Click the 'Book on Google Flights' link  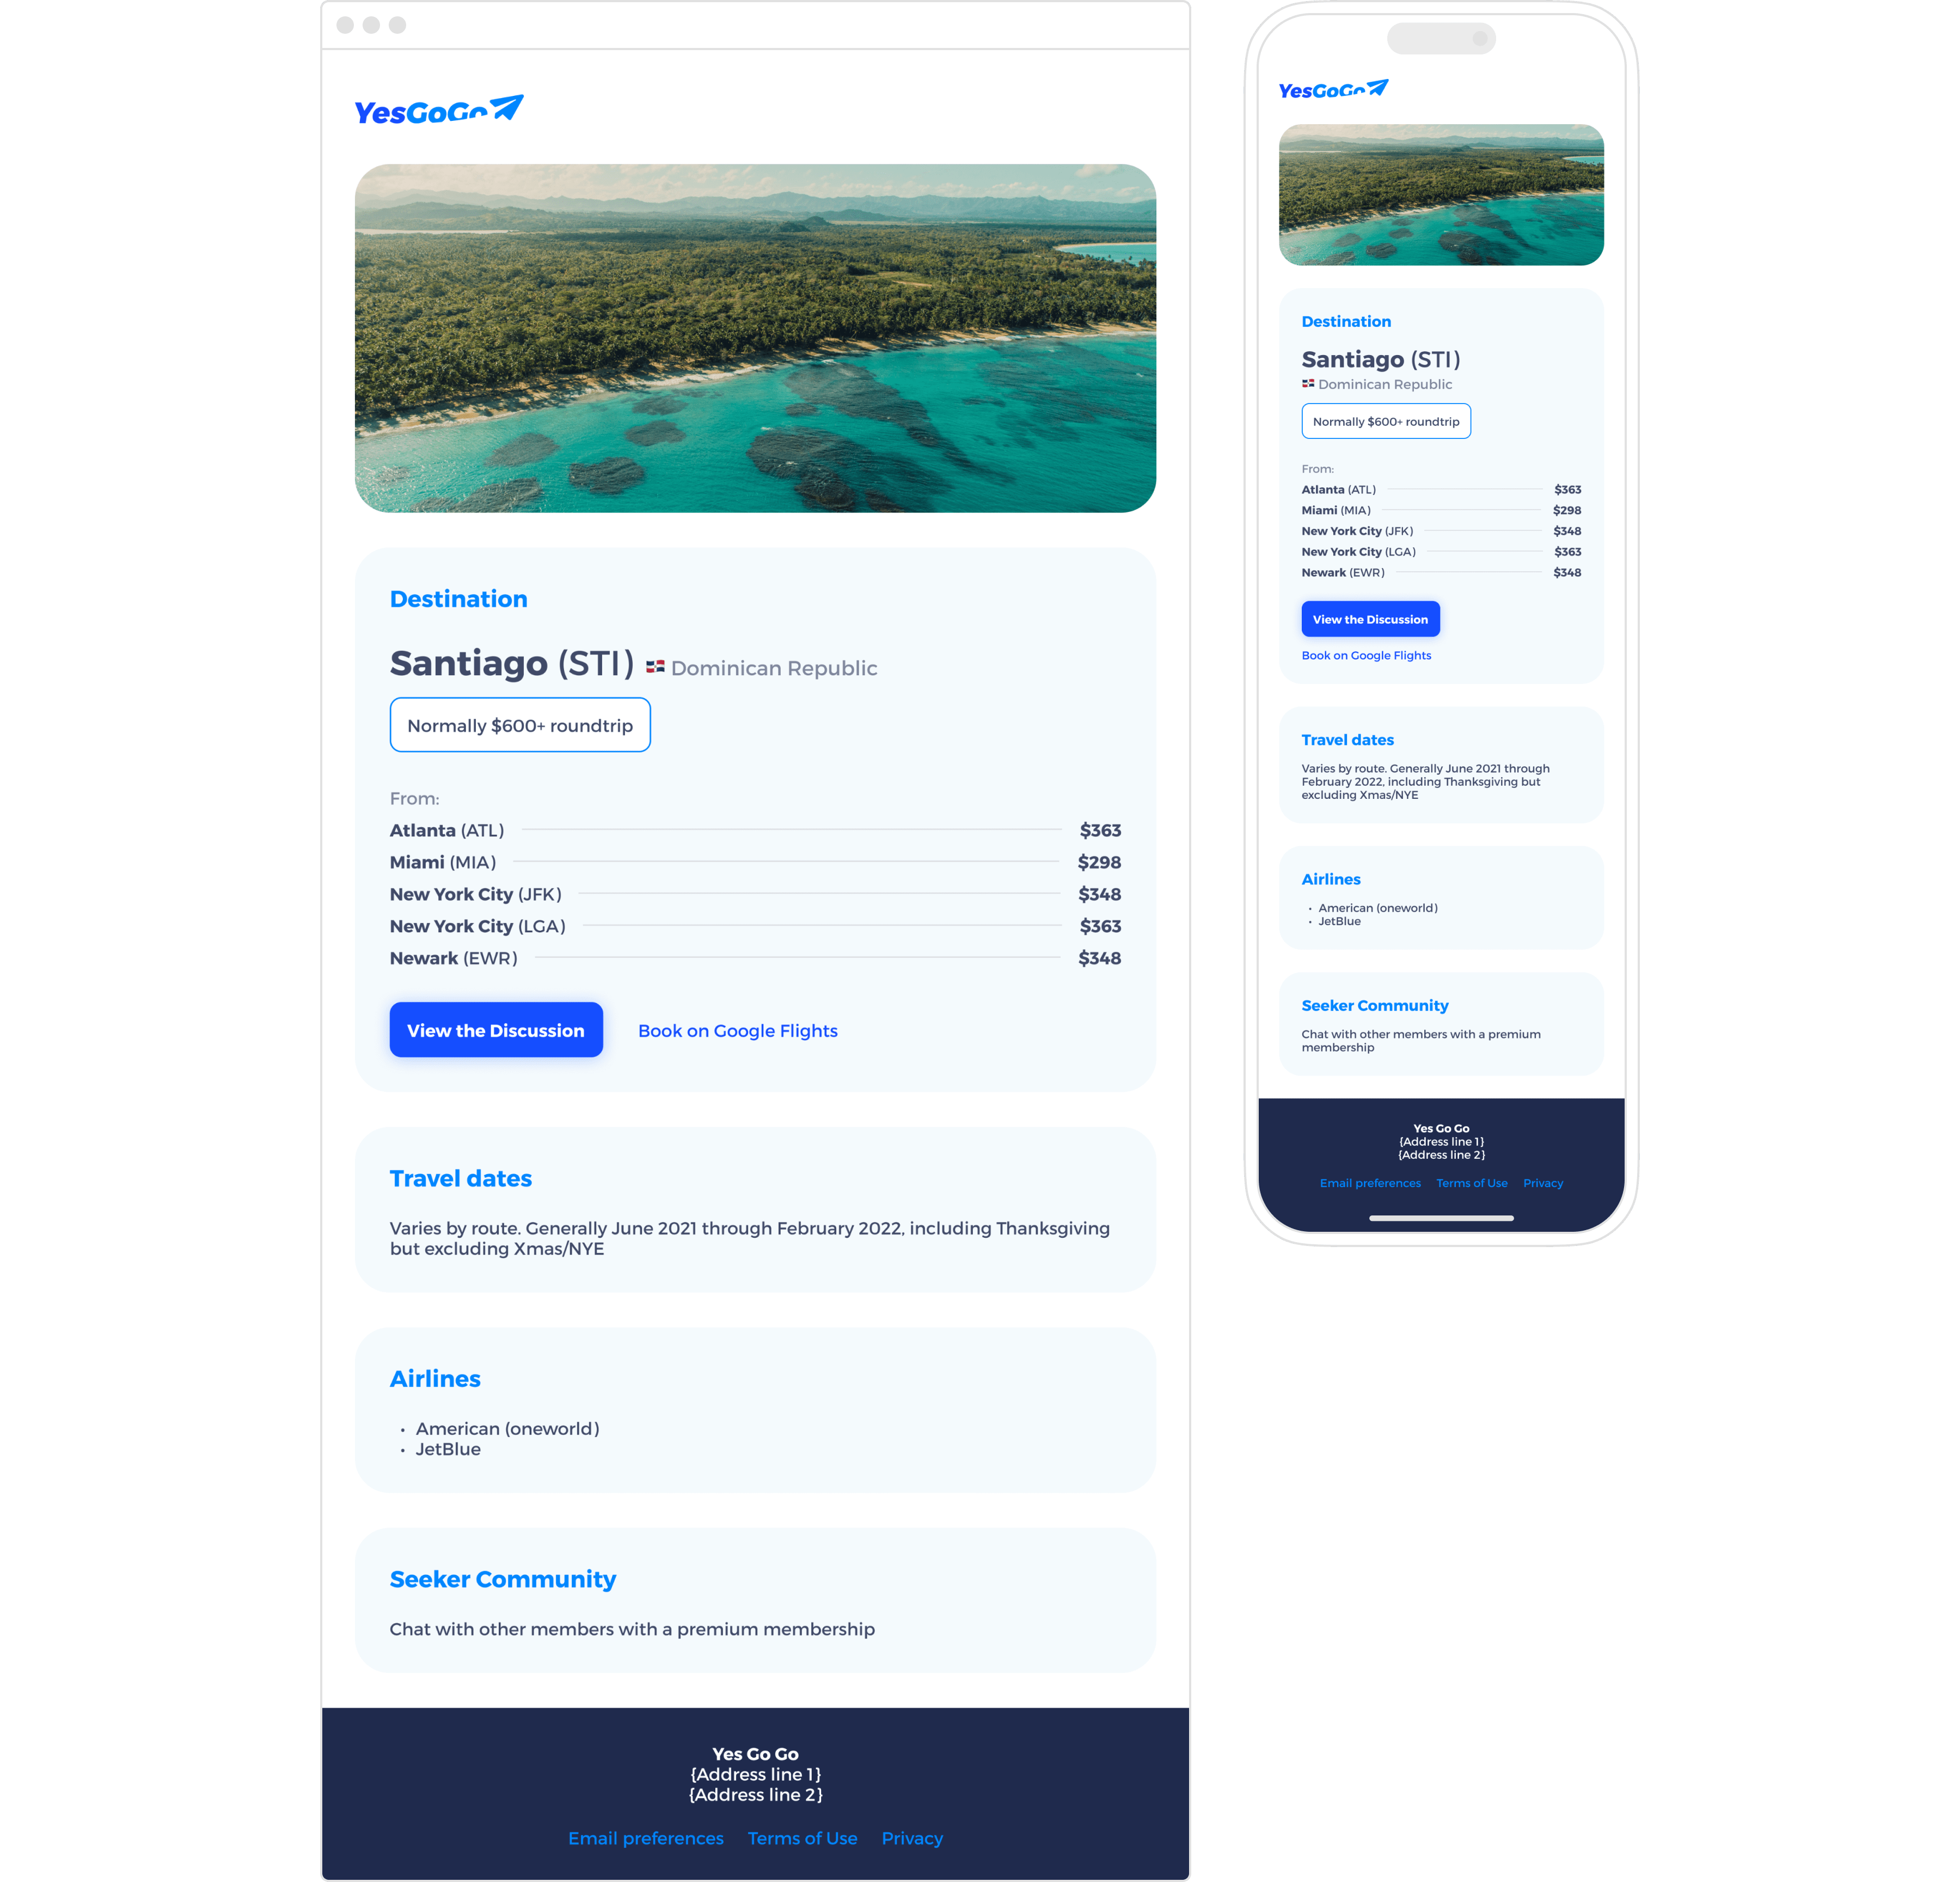point(737,1029)
